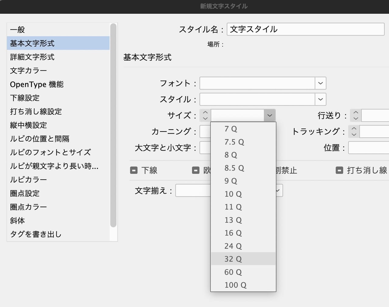Toggle the 打ち消し線 checkbox

coord(339,170)
